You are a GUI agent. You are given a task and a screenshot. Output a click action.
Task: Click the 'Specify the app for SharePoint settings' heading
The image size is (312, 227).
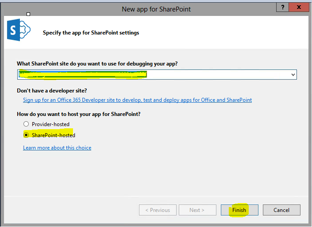[x=91, y=33]
